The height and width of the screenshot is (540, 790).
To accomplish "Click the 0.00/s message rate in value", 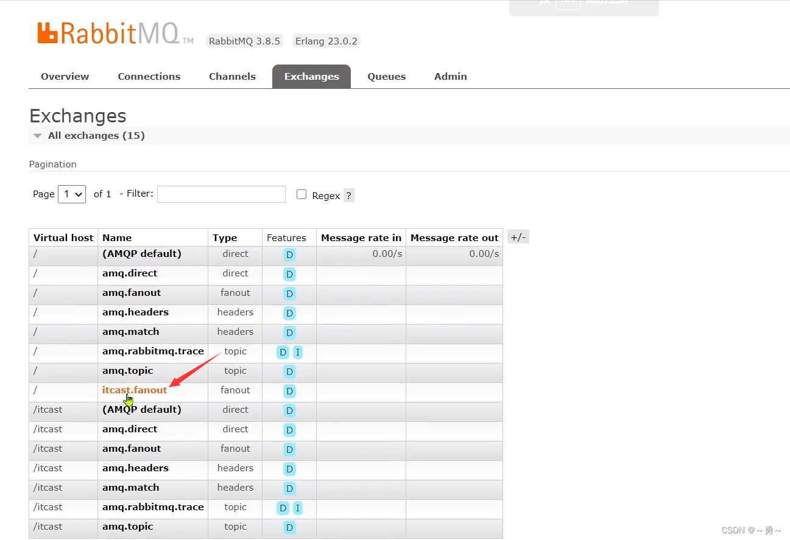I will pyautogui.click(x=387, y=253).
